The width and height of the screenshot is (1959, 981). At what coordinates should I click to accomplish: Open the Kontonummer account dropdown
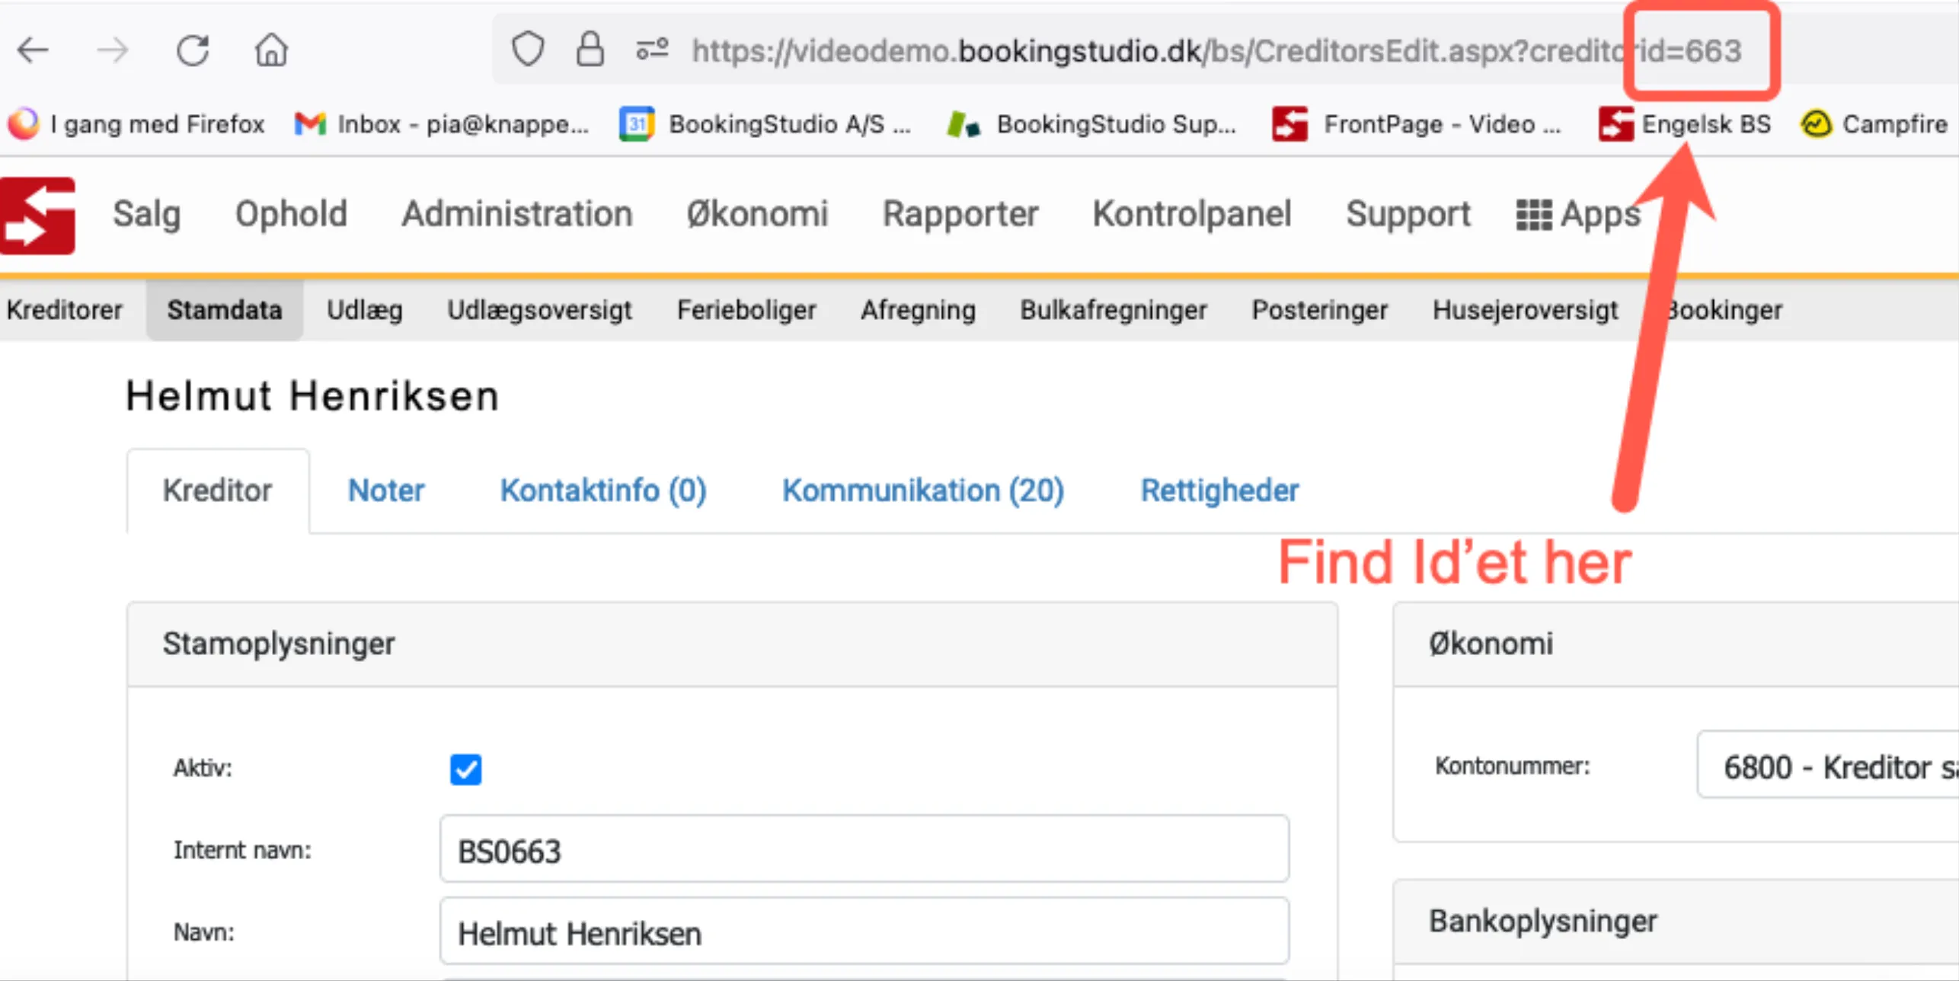pos(1826,766)
